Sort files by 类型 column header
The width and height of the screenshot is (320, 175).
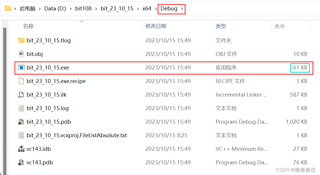point(221,26)
